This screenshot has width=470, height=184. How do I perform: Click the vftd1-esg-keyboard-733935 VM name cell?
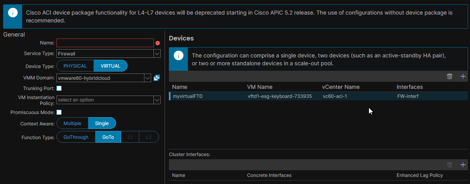[x=280, y=96]
